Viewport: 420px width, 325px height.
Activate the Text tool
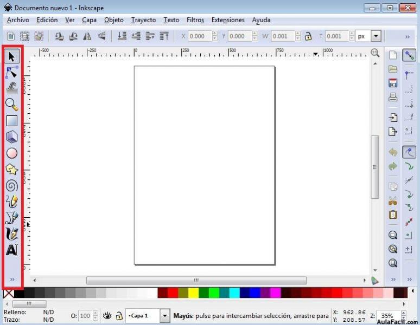[12, 250]
